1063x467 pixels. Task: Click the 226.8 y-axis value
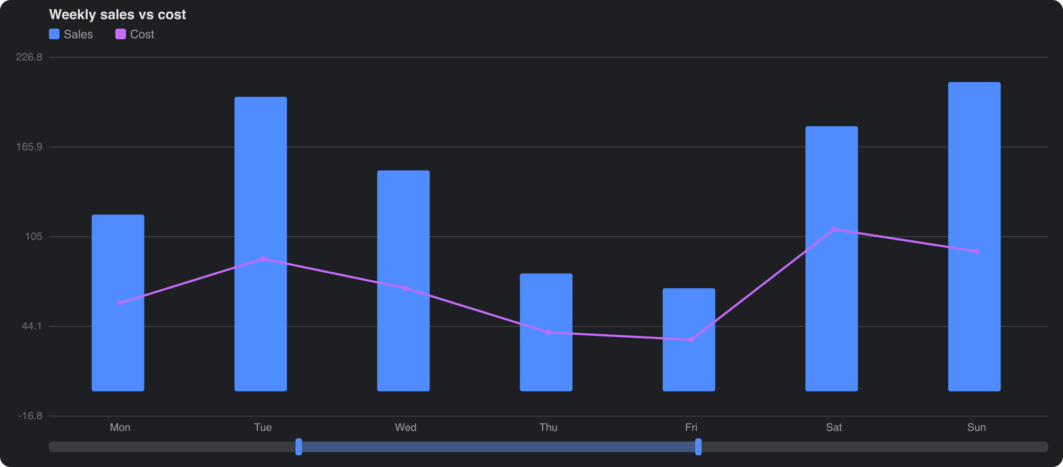click(29, 57)
